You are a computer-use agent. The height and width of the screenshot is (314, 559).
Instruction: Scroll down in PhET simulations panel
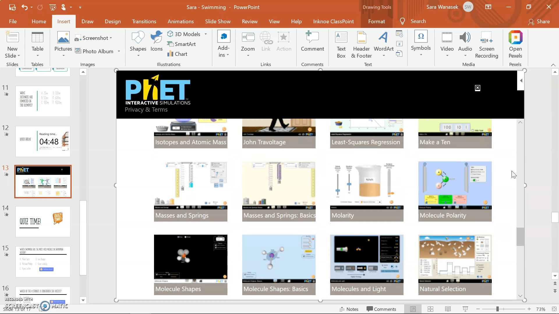coord(520,295)
